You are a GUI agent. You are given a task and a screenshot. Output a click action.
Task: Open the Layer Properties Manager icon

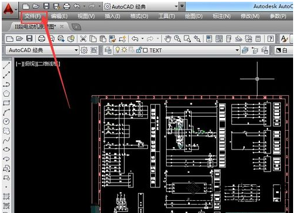click(108, 50)
